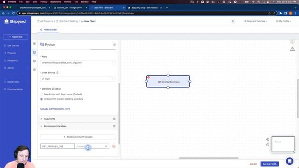Zoom in on the canvas
Screen dimensions: 299x168
268,140
